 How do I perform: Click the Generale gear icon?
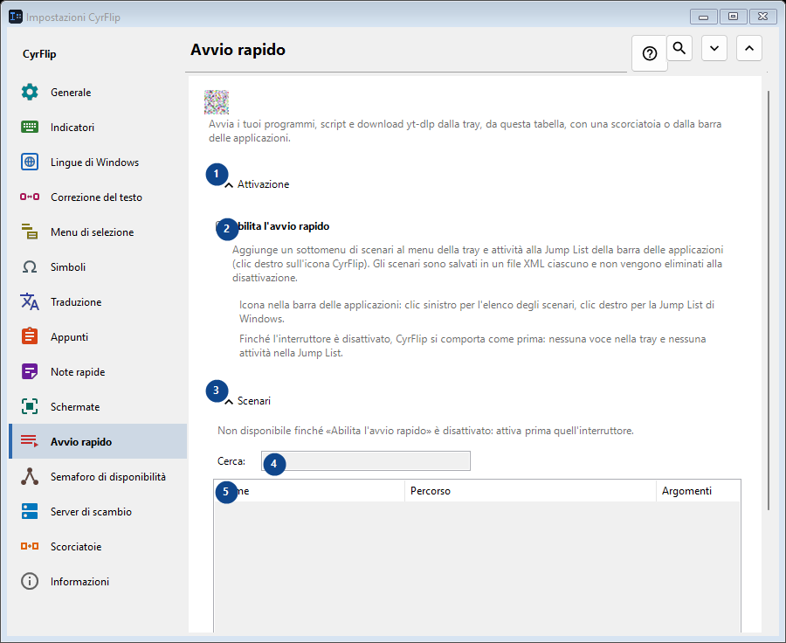30,93
